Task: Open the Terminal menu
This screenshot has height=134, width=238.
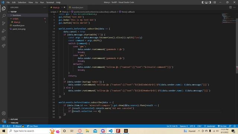Action: pyautogui.click(x=50, y=2)
